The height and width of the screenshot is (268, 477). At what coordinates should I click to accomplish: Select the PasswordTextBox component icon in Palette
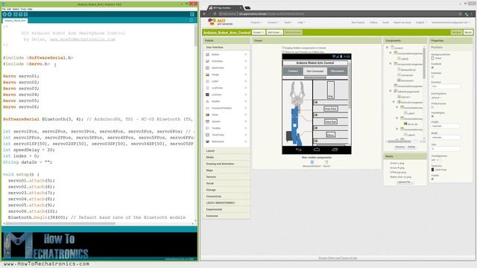tap(207, 108)
